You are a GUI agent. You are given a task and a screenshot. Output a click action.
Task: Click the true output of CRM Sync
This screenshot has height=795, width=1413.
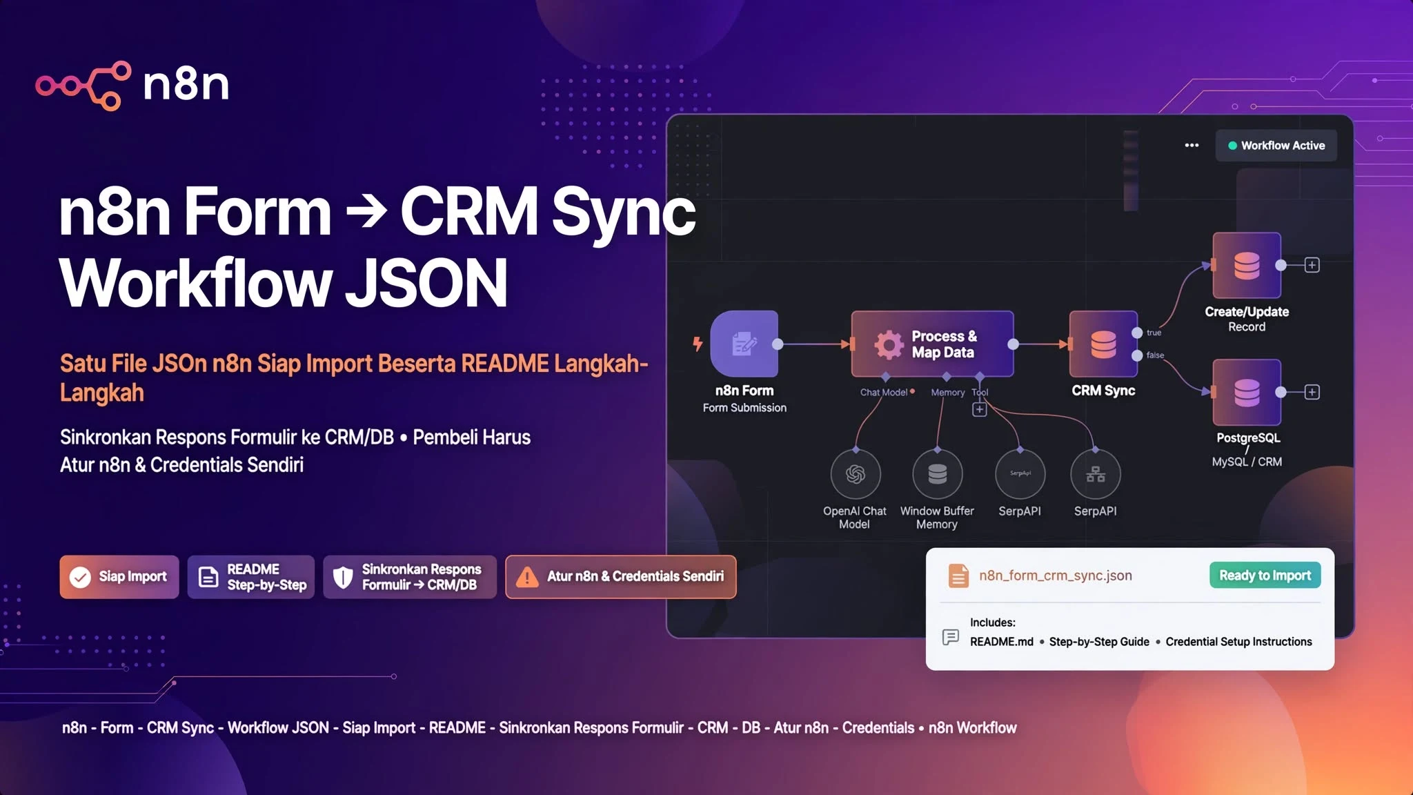(1137, 333)
